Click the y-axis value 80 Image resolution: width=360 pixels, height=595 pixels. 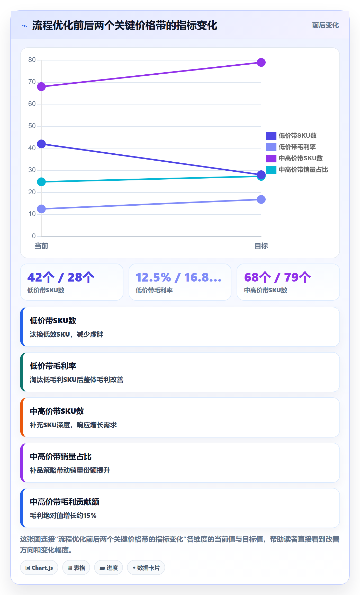coord(32,60)
